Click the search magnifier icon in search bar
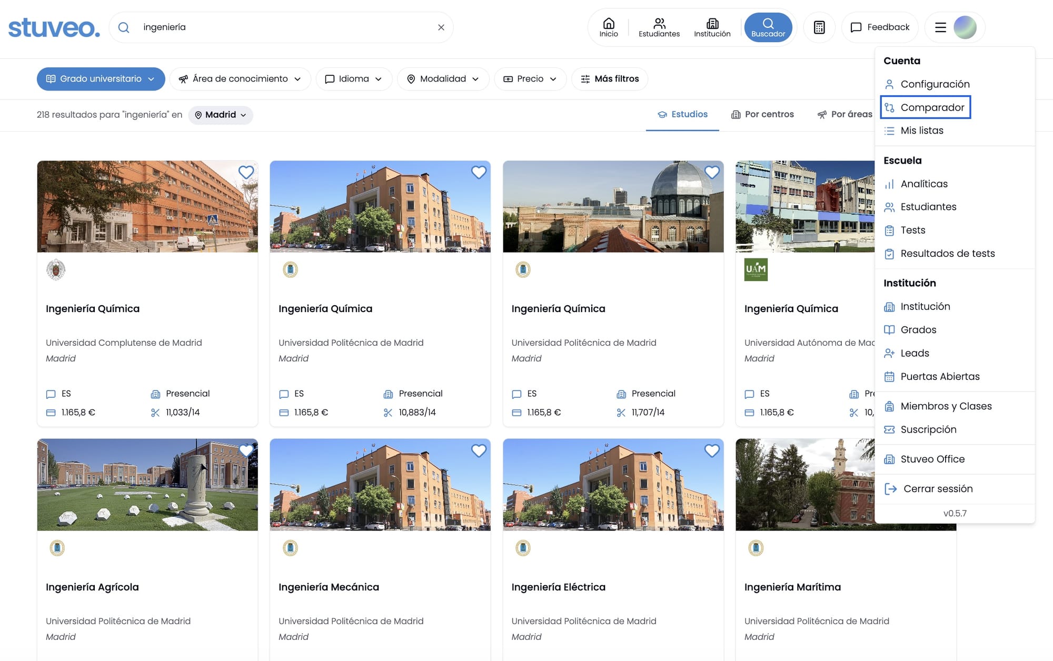Image resolution: width=1053 pixels, height=661 pixels. pyautogui.click(x=124, y=27)
